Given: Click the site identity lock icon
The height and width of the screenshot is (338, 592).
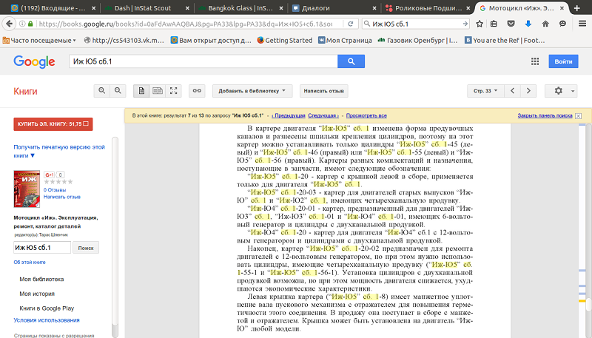Looking at the screenshot, I should tap(30, 24).
